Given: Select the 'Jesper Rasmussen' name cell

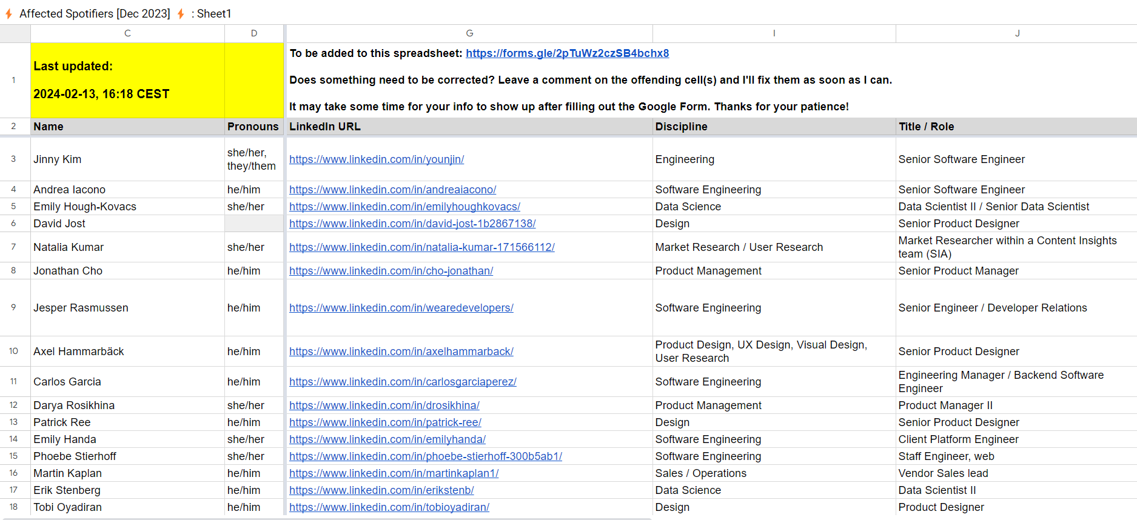Looking at the screenshot, I should point(127,308).
